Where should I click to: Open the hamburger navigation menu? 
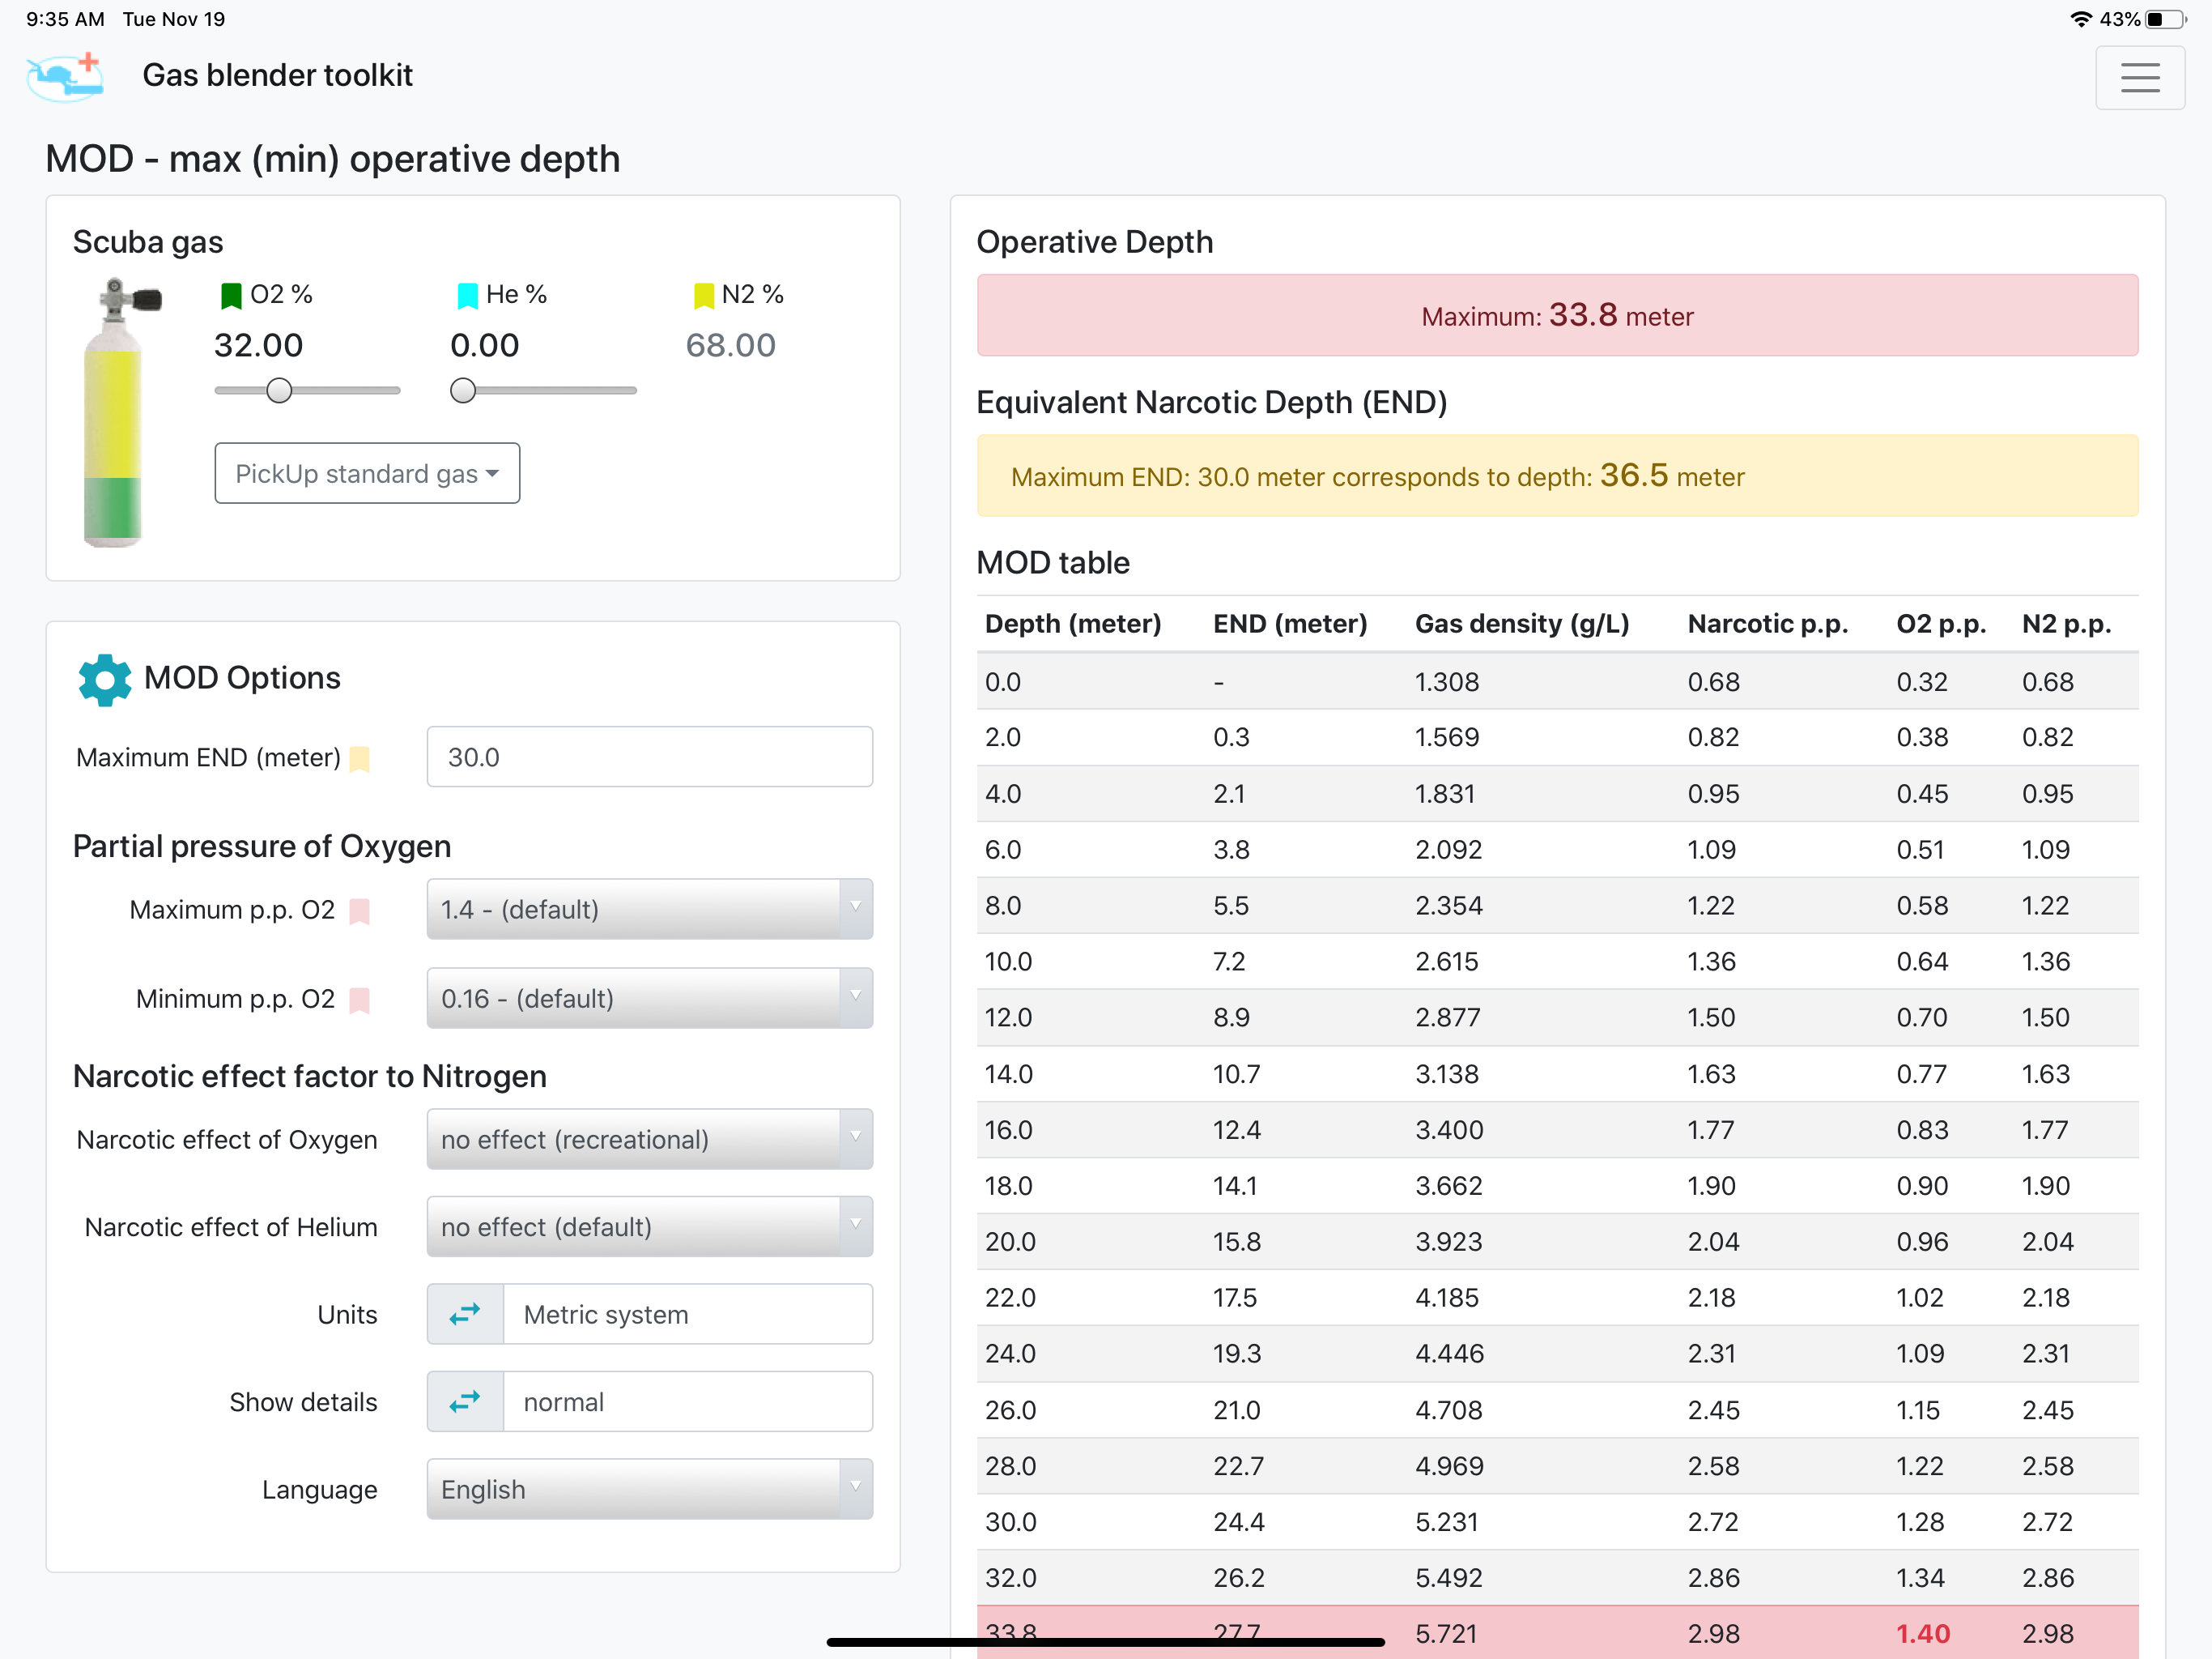pos(2139,77)
